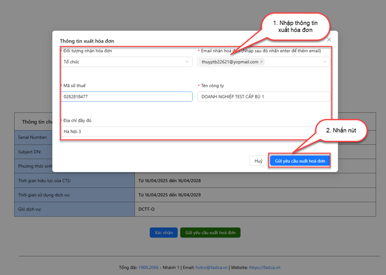Click the Tên công ty text field
The width and height of the screenshot is (386, 275).
click(264, 97)
